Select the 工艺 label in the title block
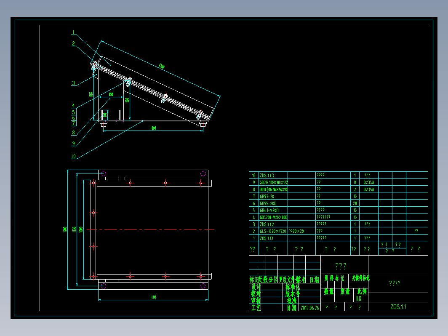448x336 pixels. coord(256,308)
